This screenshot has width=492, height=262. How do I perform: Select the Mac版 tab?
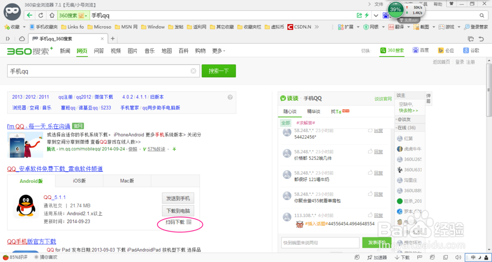point(127,181)
